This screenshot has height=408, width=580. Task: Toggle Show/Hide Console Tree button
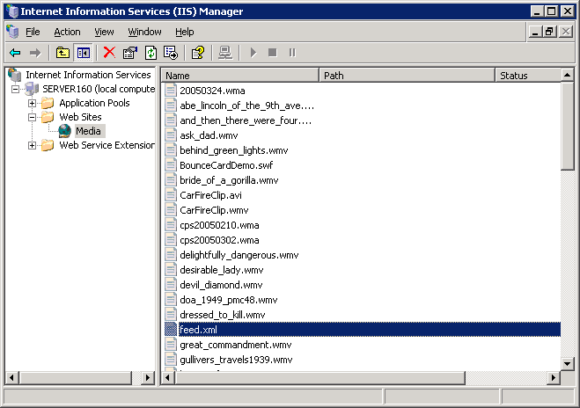84,53
